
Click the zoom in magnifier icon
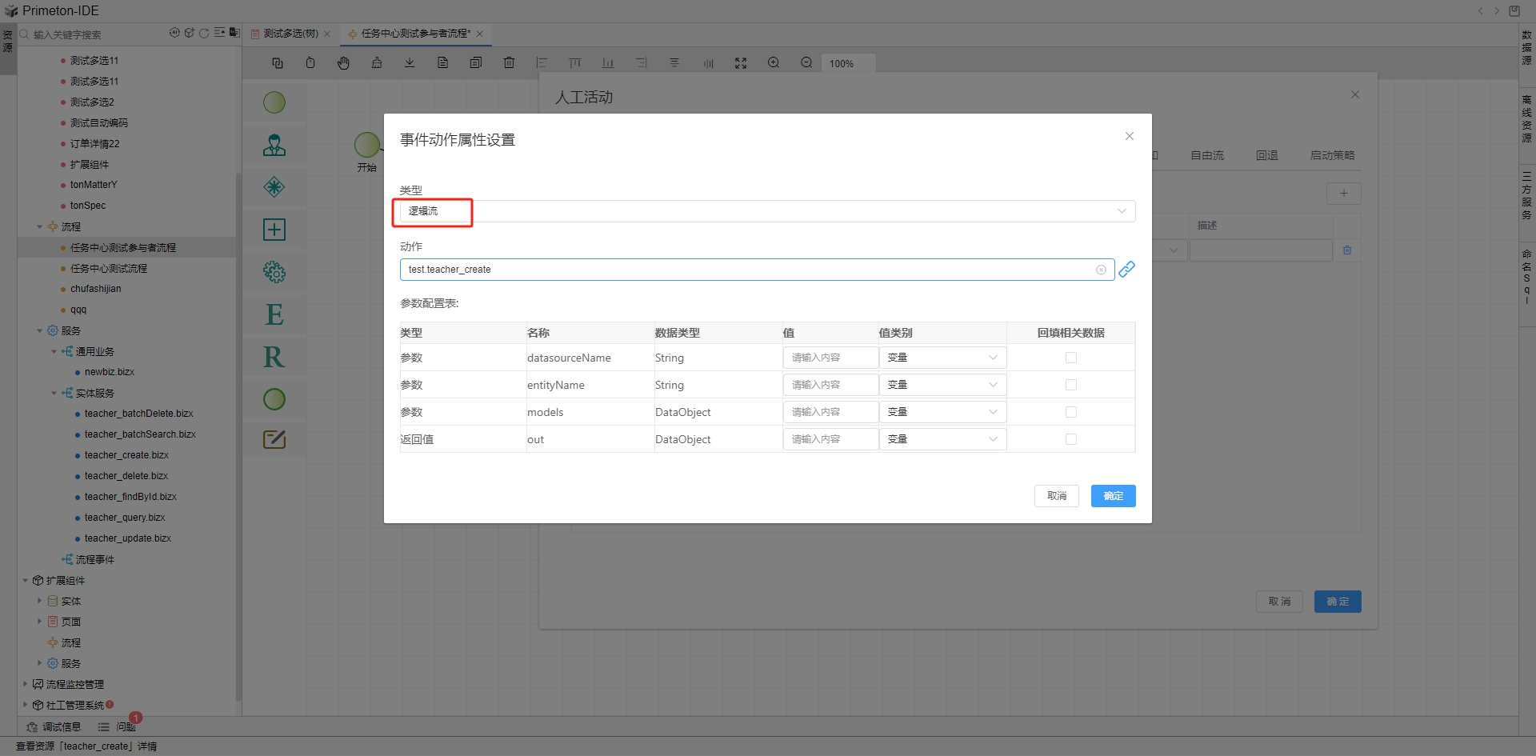[x=774, y=63]
